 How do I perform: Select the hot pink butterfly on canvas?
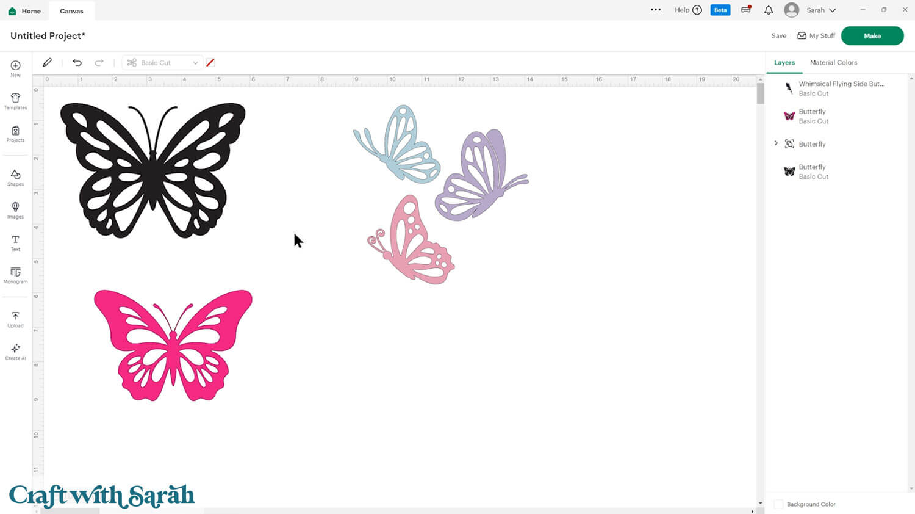pos(173,346)
